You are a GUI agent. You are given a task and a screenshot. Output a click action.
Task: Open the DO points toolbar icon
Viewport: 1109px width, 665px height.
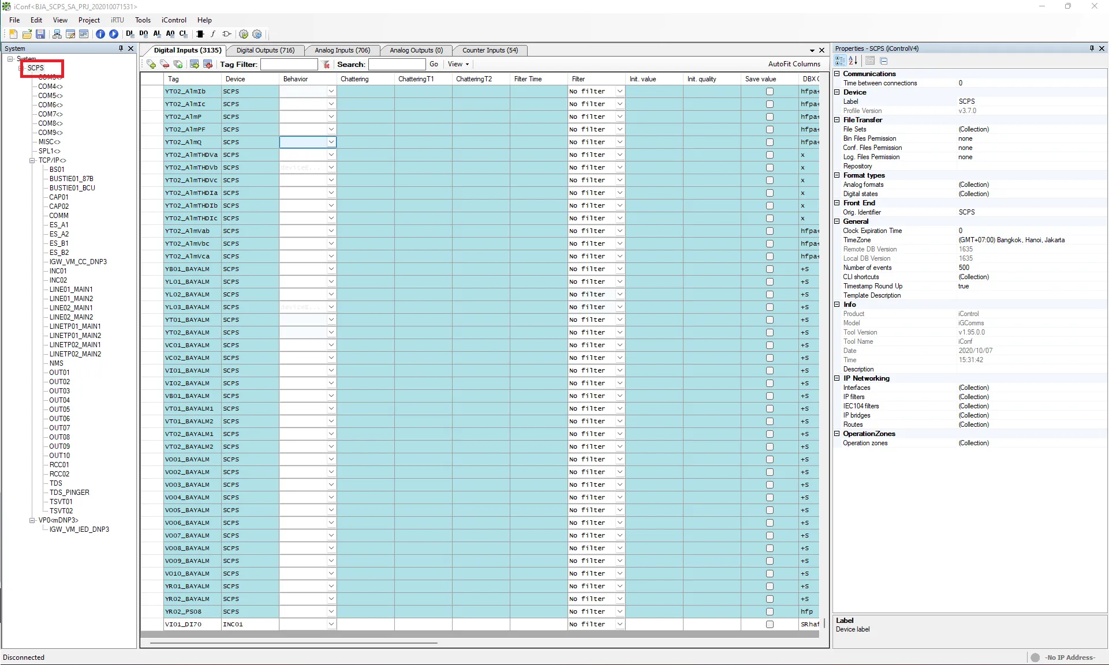tap(143, 34)
